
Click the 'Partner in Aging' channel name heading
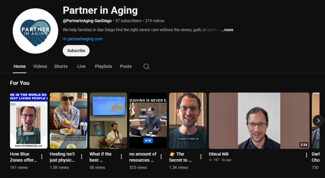(100, 10)
